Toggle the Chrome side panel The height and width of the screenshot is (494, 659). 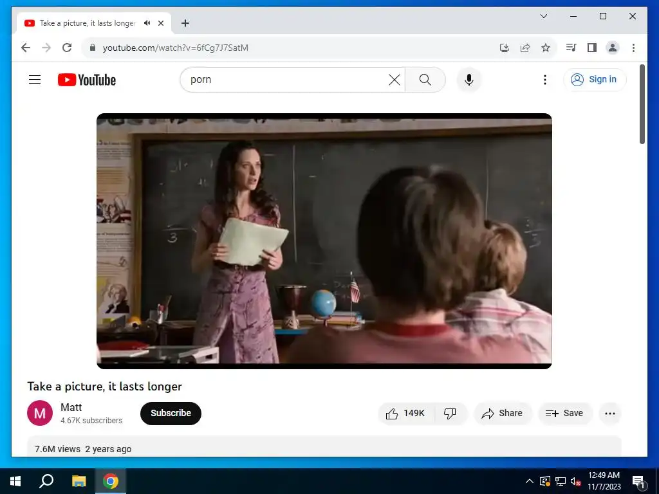pos(592,48)
